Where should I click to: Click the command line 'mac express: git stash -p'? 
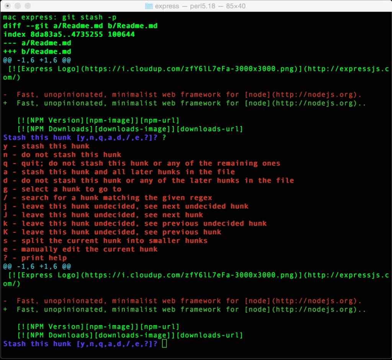[60, 17]
